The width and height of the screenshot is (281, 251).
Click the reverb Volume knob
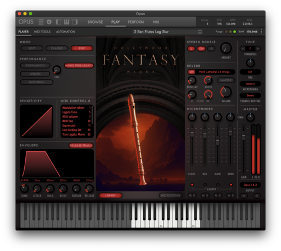pyautogui.click(x=226, y=92)
